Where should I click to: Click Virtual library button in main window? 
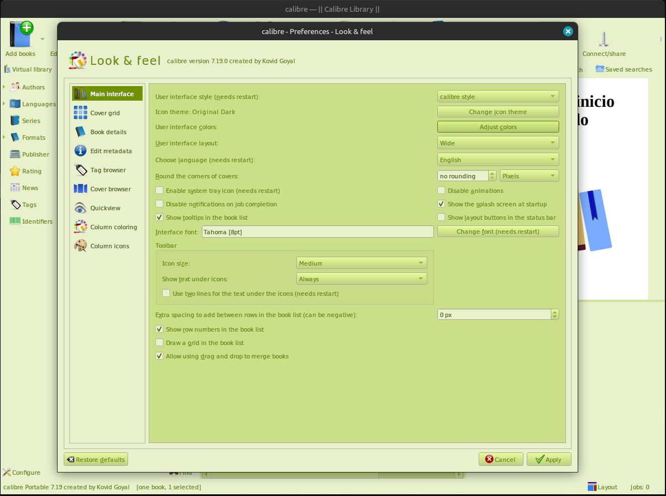coord(28,69)
